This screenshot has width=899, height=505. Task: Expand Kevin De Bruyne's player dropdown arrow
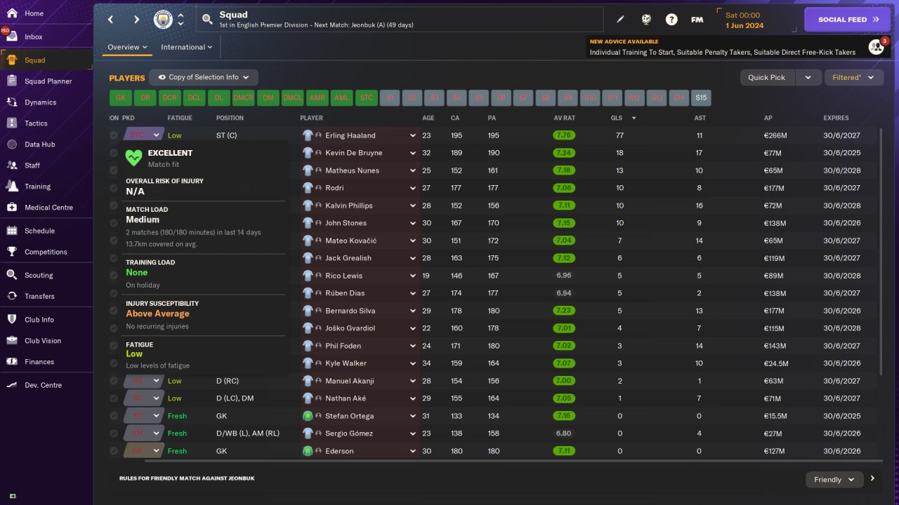tap(413, 153)
